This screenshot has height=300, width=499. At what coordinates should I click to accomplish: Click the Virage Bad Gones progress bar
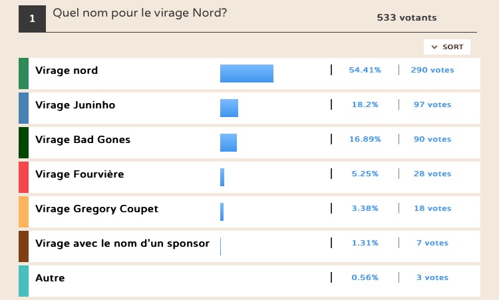(x=228, y=142)
